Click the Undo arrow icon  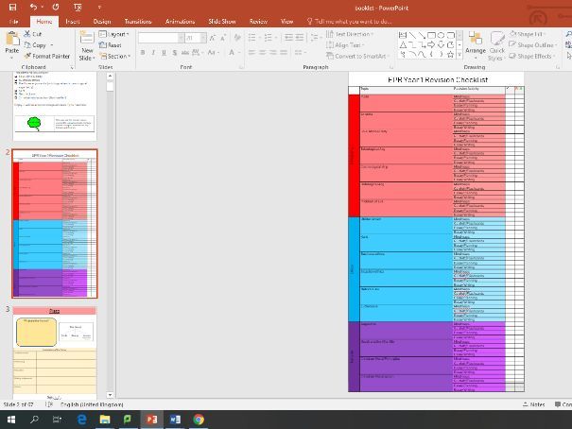(x=33, y=7)
